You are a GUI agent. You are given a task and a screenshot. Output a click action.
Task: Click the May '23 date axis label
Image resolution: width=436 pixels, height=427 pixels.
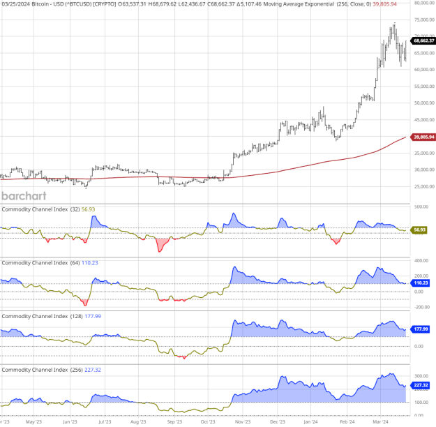coord(33,421)
